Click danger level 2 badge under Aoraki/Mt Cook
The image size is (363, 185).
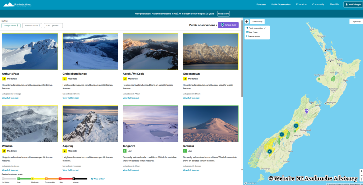[x=125, y=79]
